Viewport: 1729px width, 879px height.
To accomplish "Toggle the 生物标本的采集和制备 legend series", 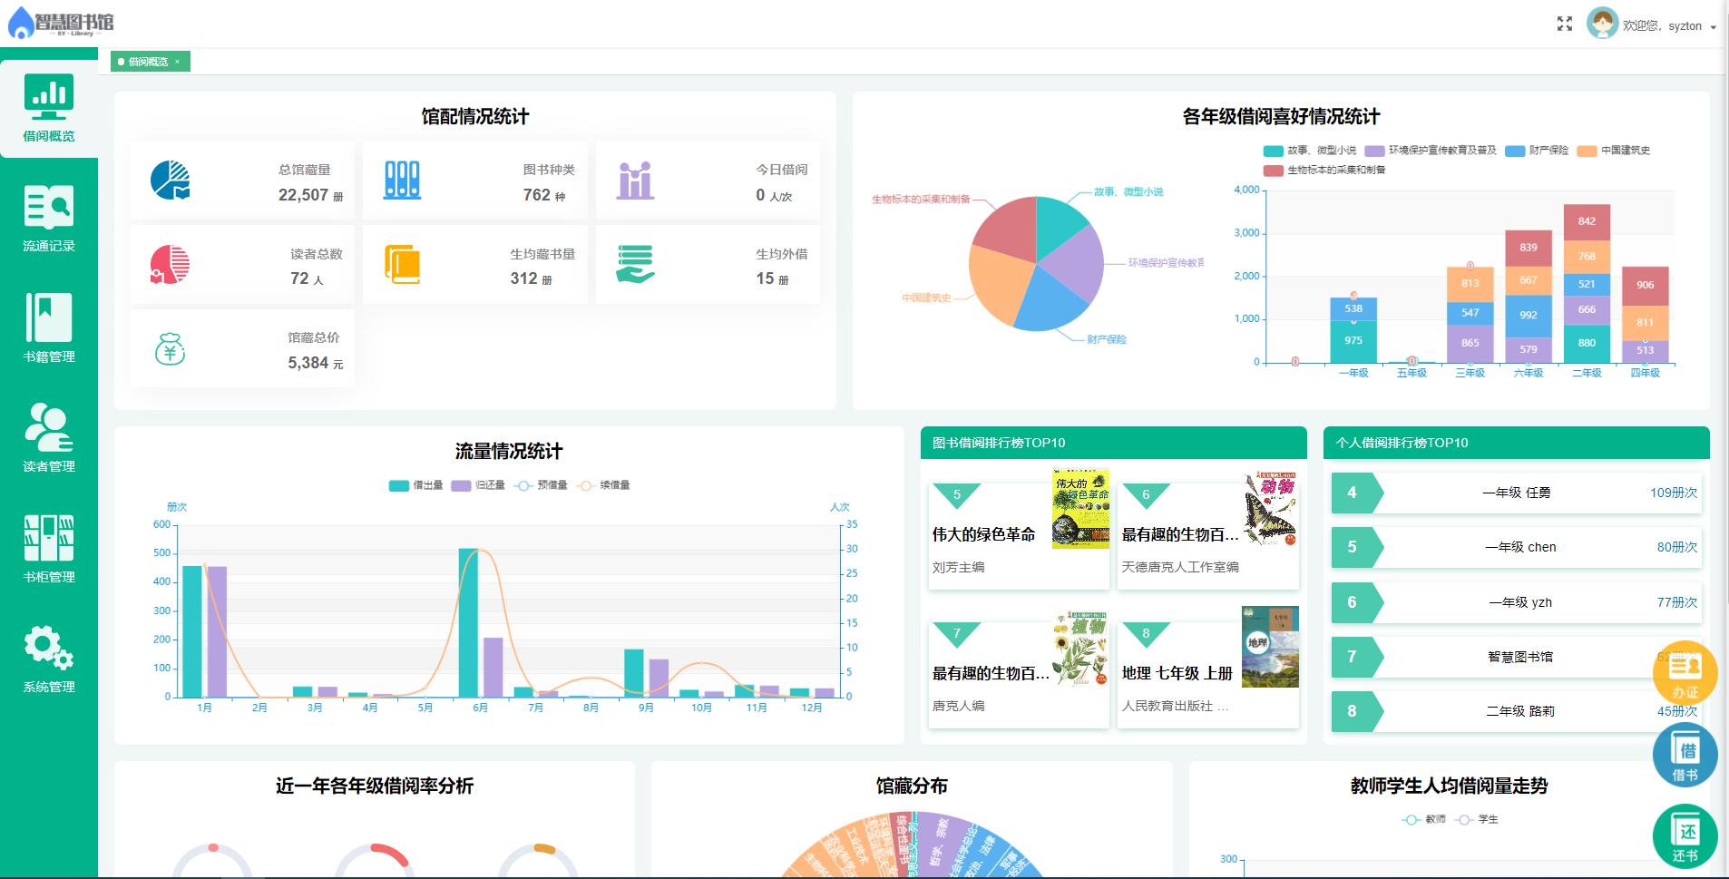I will pos(1324,170).
